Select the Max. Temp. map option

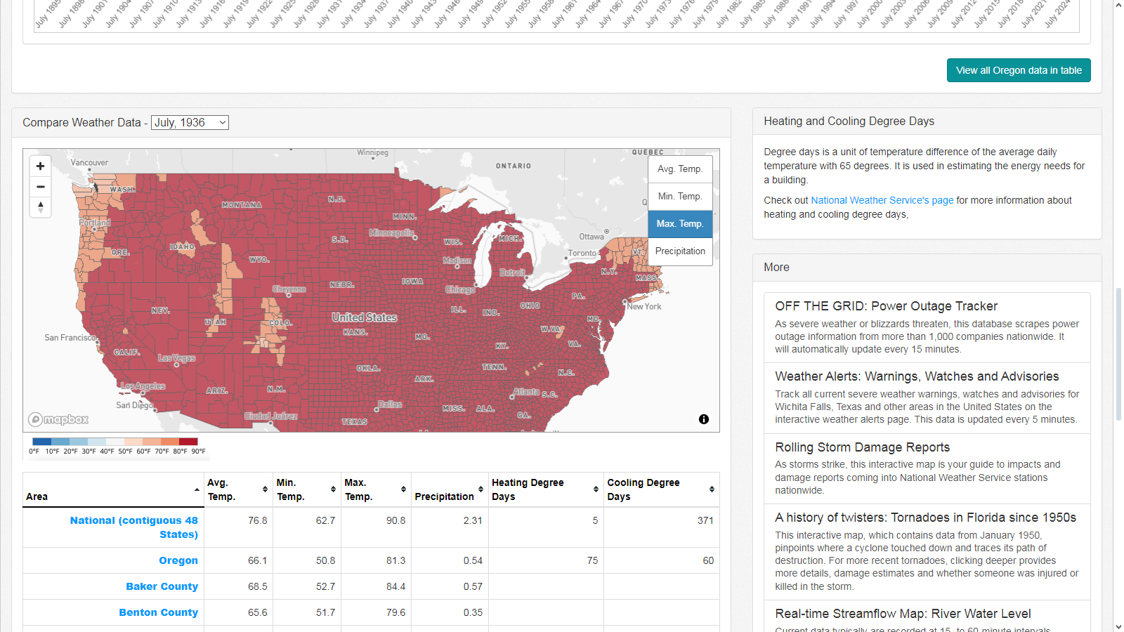coord(679,224)
